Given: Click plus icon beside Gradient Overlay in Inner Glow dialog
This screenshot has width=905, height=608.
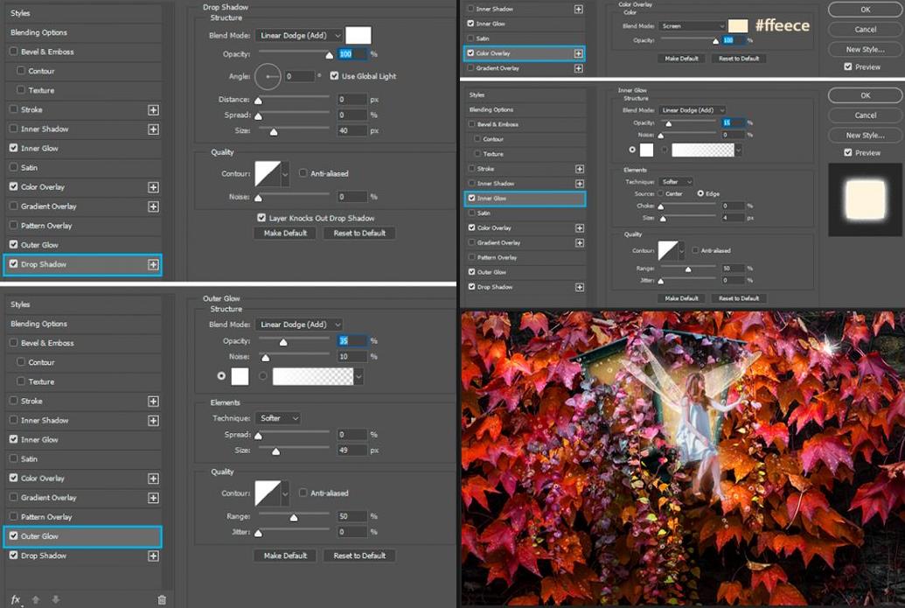Looking at the screenshot, I should [x=580, y=243].
